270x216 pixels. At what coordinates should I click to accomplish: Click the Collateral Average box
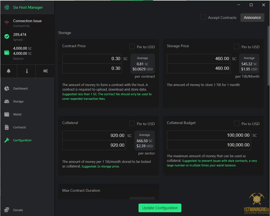coord(144,140)
